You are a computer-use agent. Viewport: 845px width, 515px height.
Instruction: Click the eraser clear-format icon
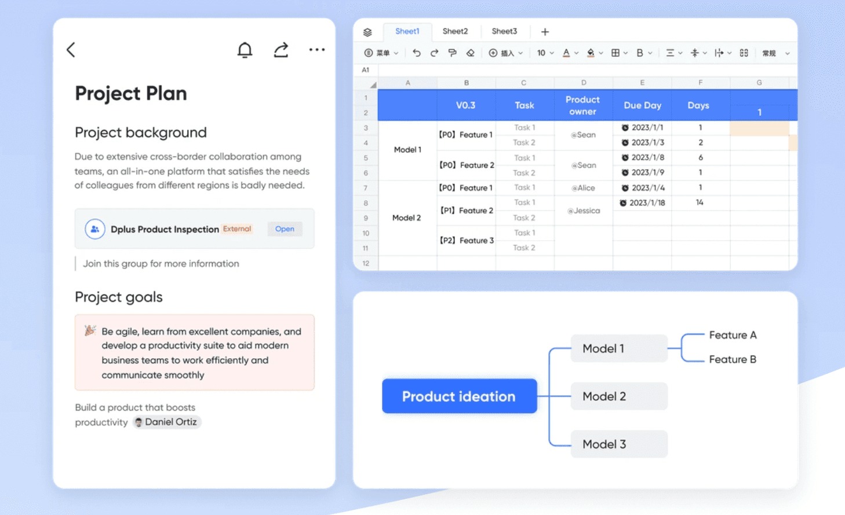point(470,53)
